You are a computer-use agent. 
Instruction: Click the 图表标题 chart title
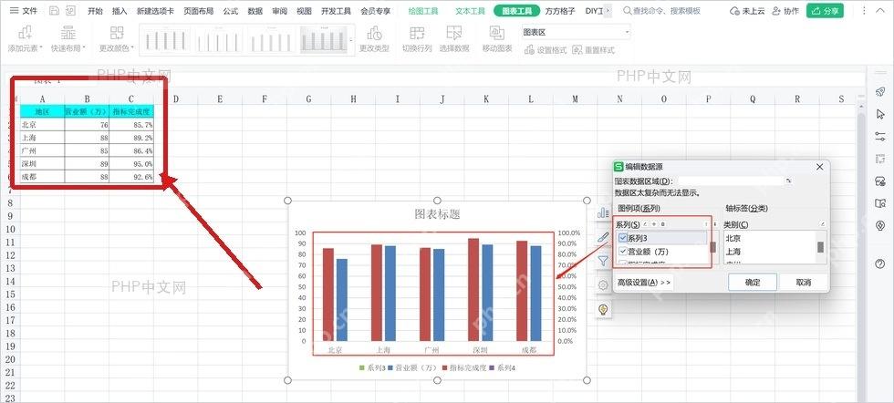[437, 214]
